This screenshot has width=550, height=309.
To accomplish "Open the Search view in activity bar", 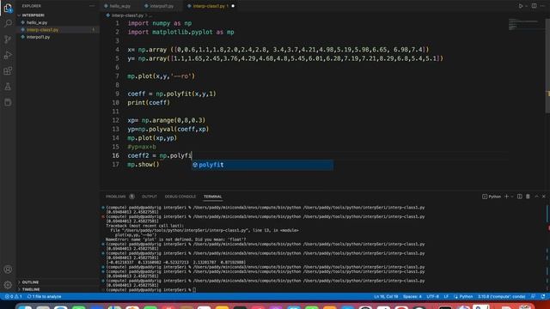I will (x=8, y=23).
